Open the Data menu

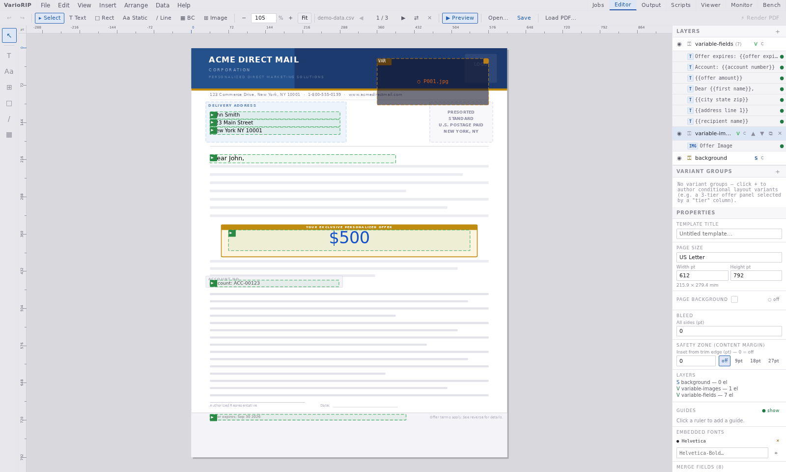pyautogui.click(x=163, y=5)
